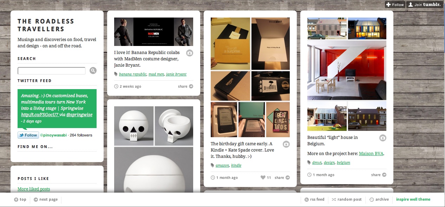Click the camera icon on the Banana Republic post

coord(190,53)
